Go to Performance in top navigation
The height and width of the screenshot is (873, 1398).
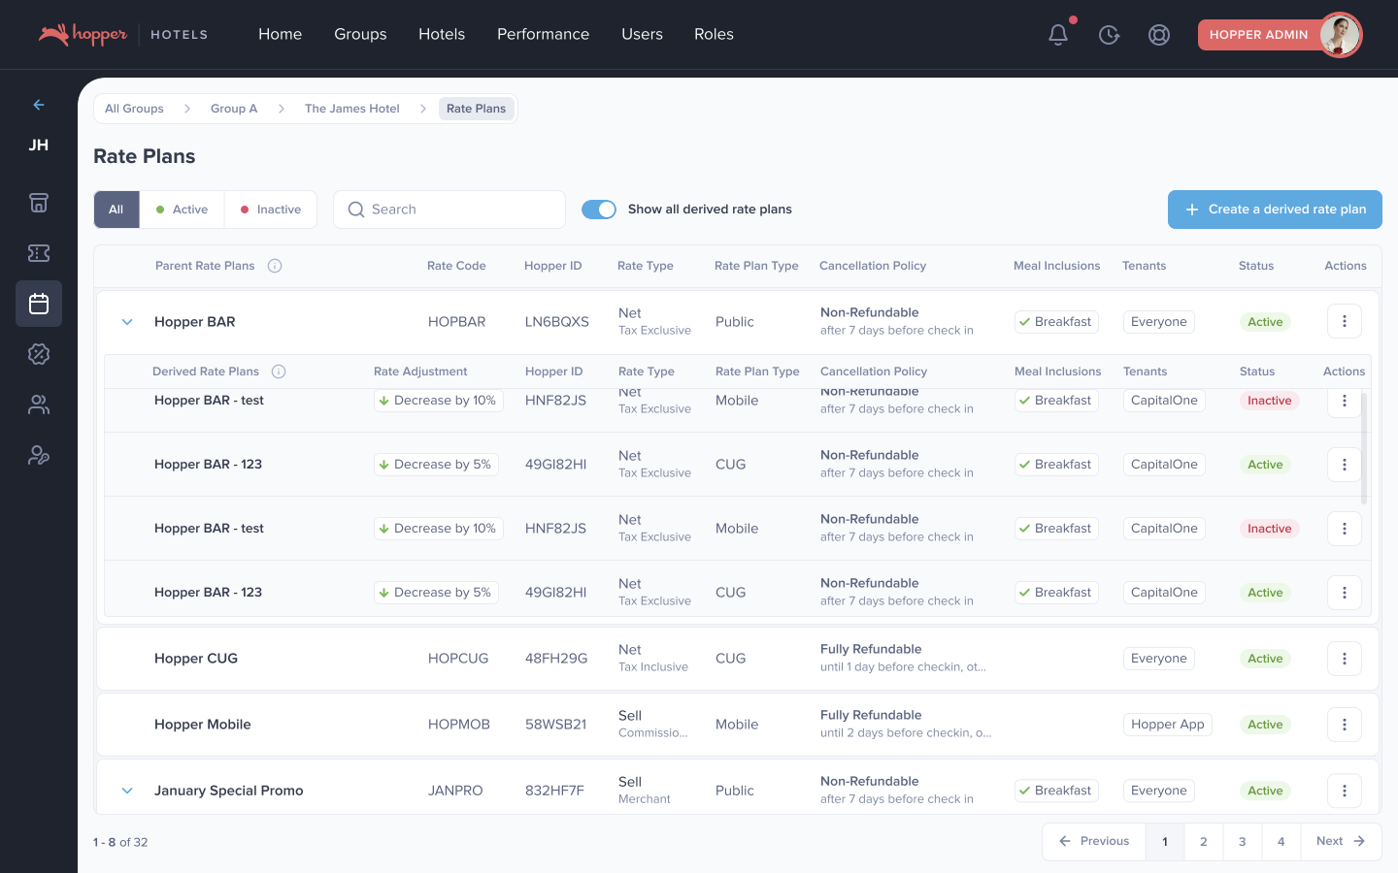(x=543, y=34)
